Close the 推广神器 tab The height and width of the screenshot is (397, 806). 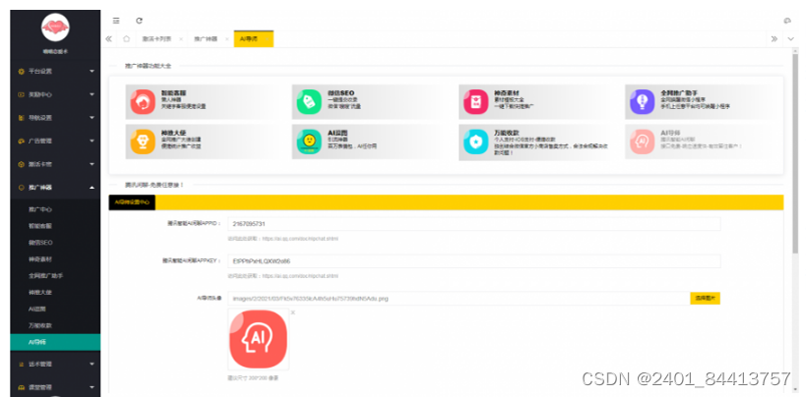pyautogui.click(x=226, y=39)
